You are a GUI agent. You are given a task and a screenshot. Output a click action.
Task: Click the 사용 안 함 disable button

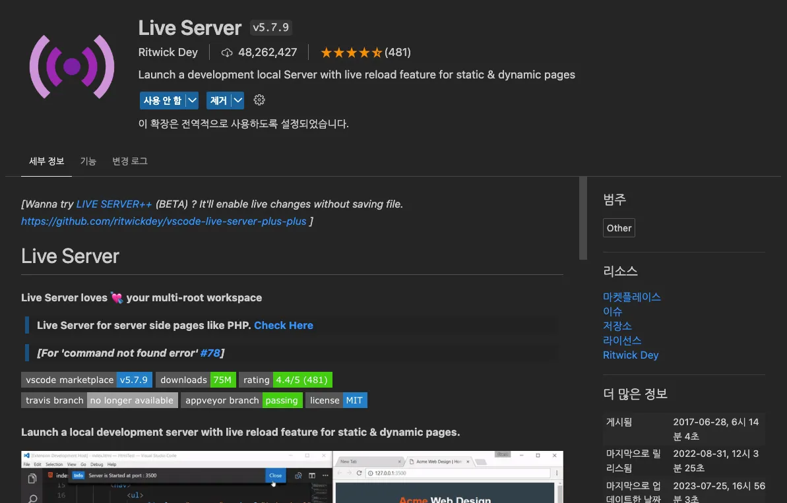click(162, 100)
